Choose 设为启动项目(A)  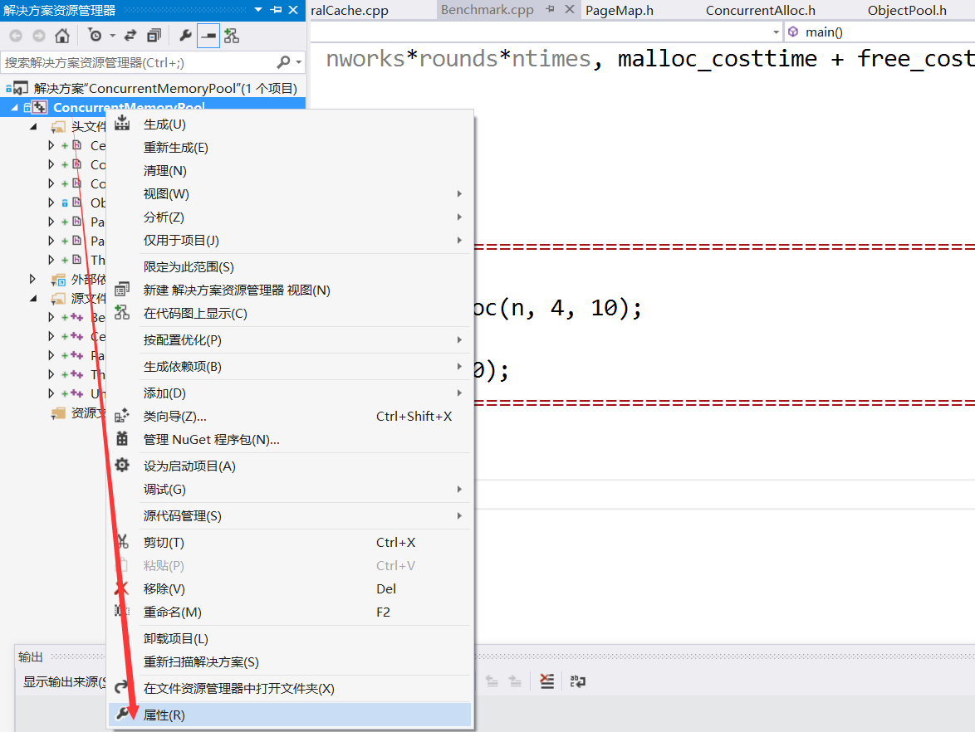(290, 466)
